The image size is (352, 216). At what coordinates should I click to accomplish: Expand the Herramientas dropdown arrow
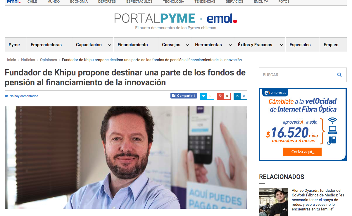pos(230,45)
